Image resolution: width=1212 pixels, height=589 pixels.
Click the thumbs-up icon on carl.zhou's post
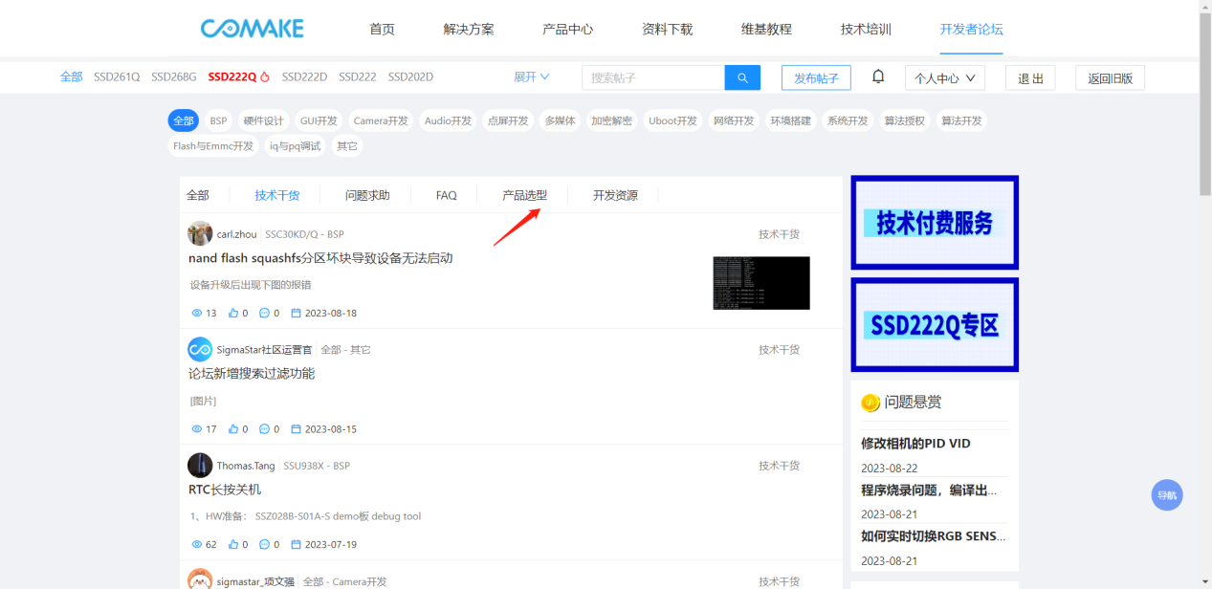pos(233,313)
